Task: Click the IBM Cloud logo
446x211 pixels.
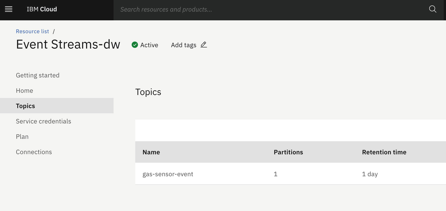Action: (42, 9)
